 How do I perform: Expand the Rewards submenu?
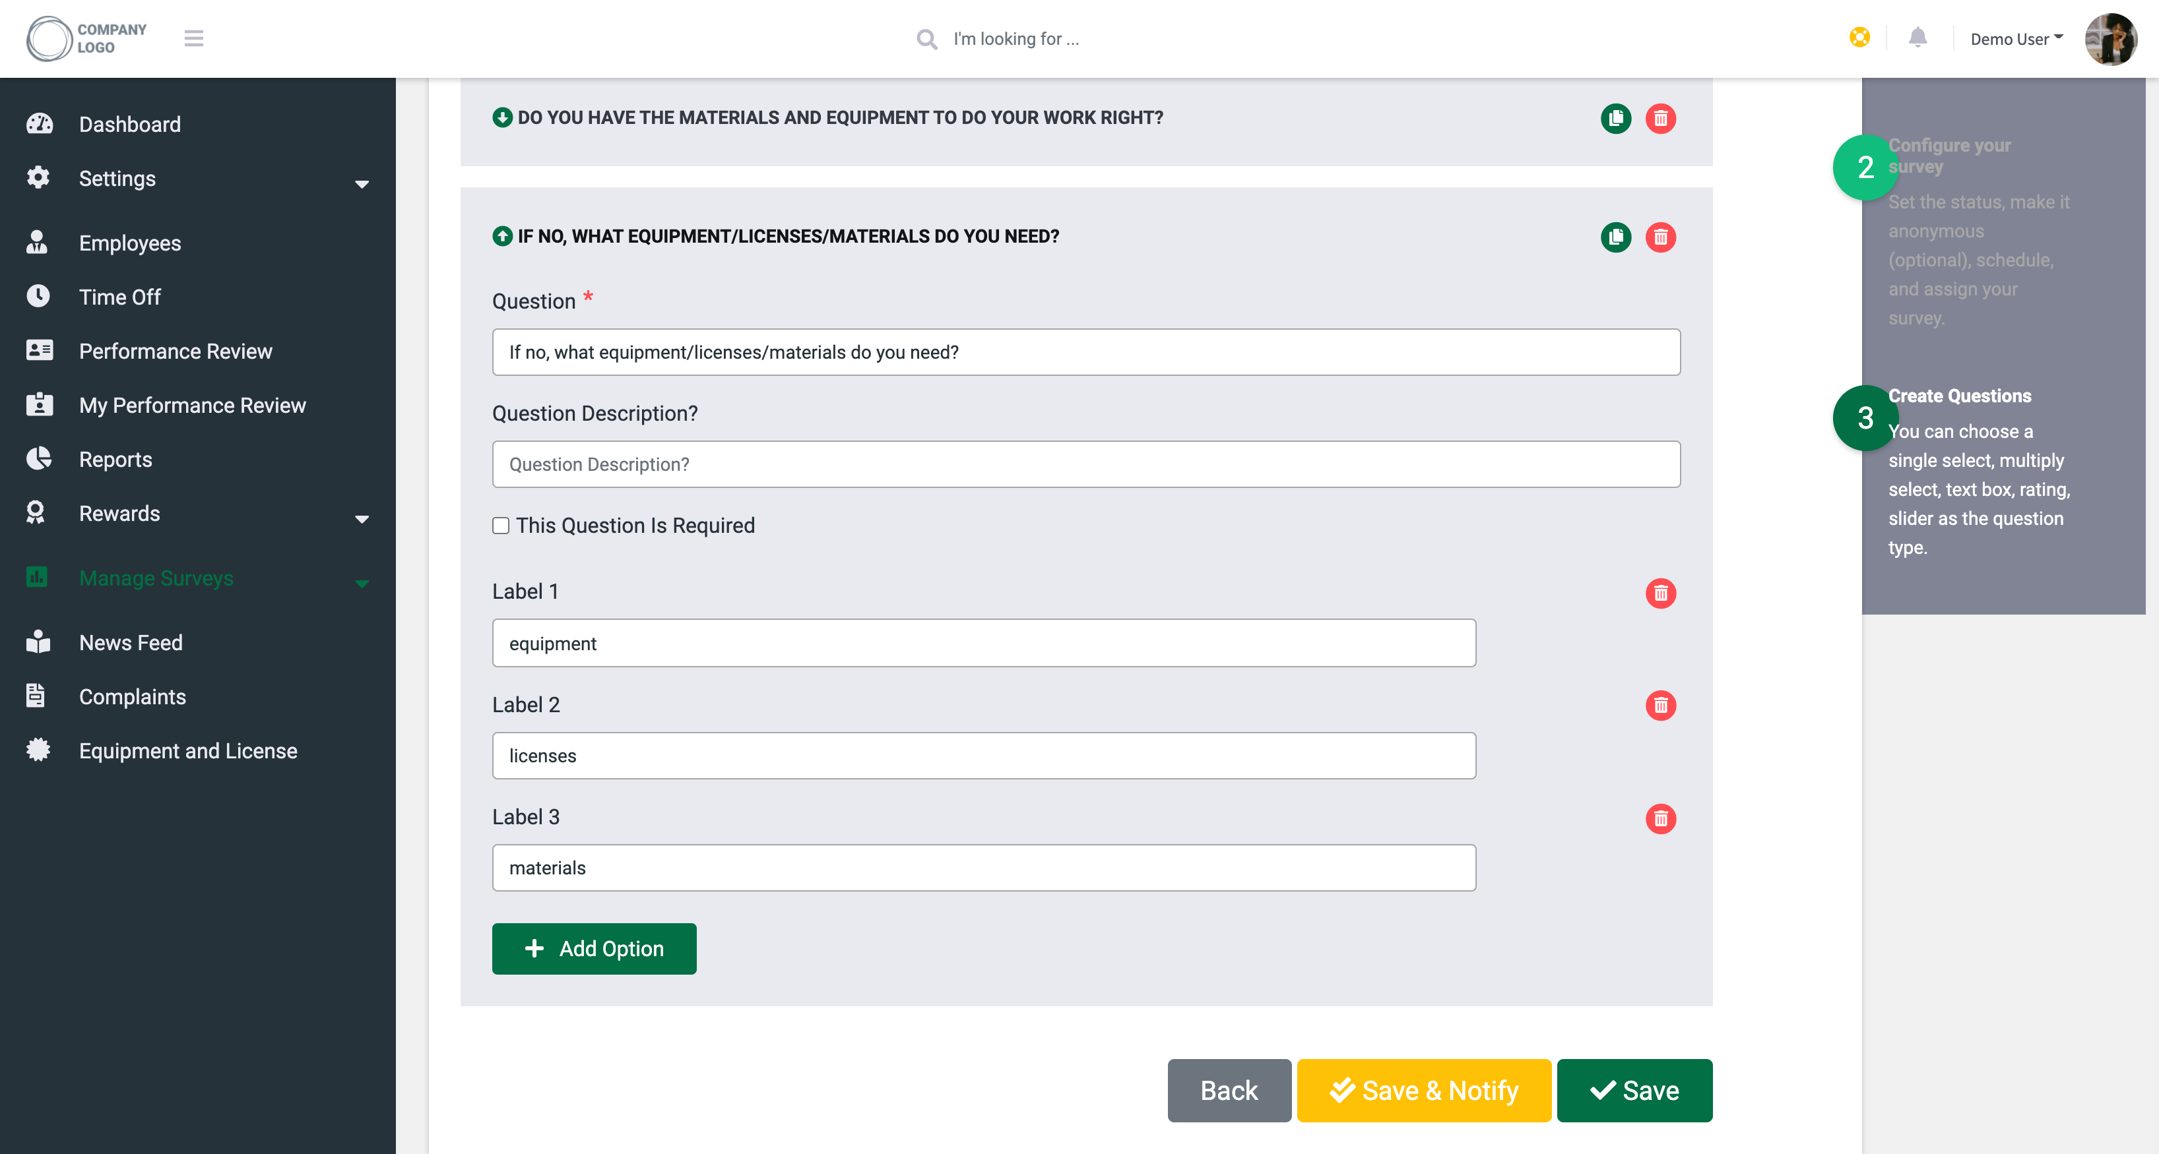[x=361, y=518]
